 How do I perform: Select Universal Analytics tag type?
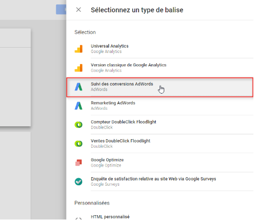(160, 49)
